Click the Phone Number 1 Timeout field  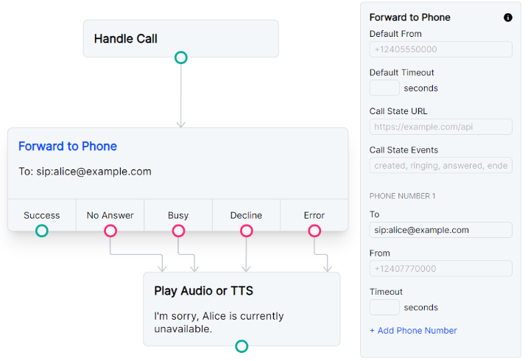384,307
